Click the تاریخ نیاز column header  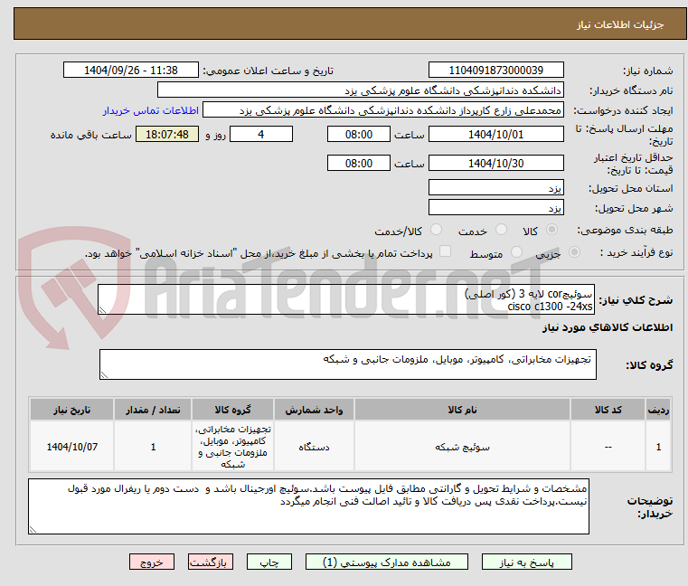72,410
